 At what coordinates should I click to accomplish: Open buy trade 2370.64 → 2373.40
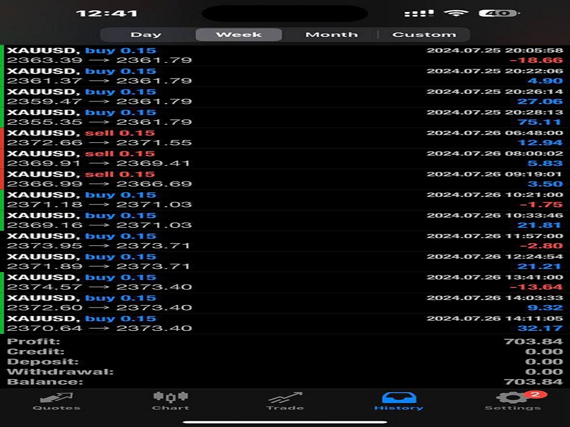pos(285,325)
